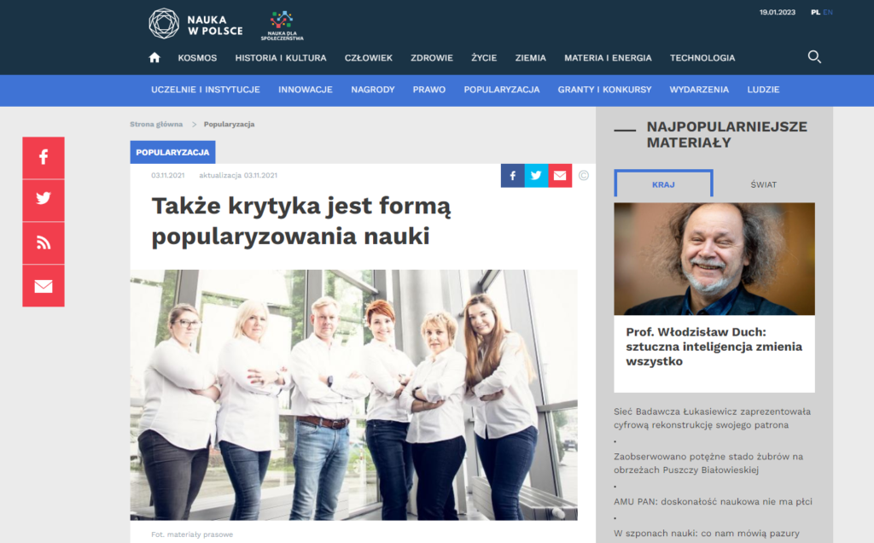This screenshot has height=543, width=874.
Task: Click the Twitter share icon above headline
Action: pyautogui.click(x=536, y=176)
